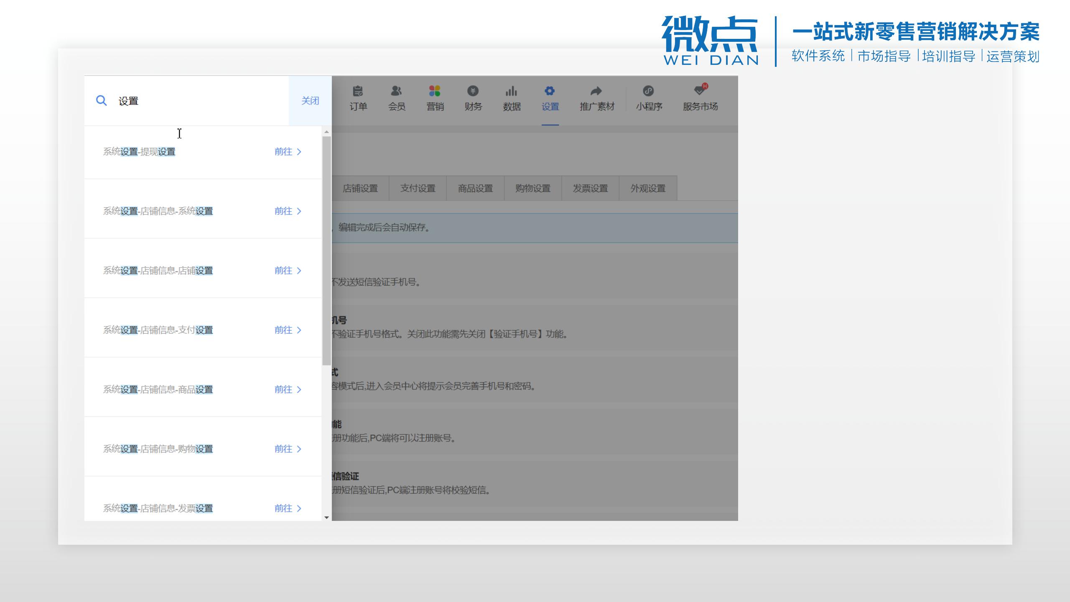Open the 服务市场 service market icon
This screenshot has width=1070, height=602.
pos(700,90)
